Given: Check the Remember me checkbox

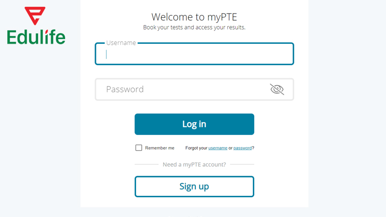Looking at the screenshot, I should tap(139, 148).
